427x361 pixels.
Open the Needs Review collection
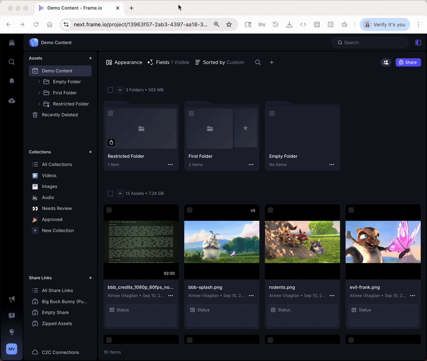[x=57, y=208]
